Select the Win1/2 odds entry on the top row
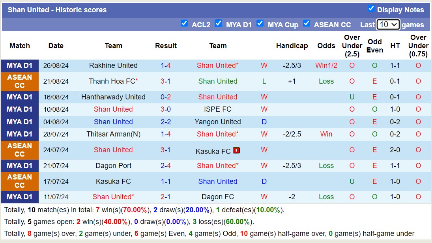The image size is (432, 243). [x=326, y=65]
